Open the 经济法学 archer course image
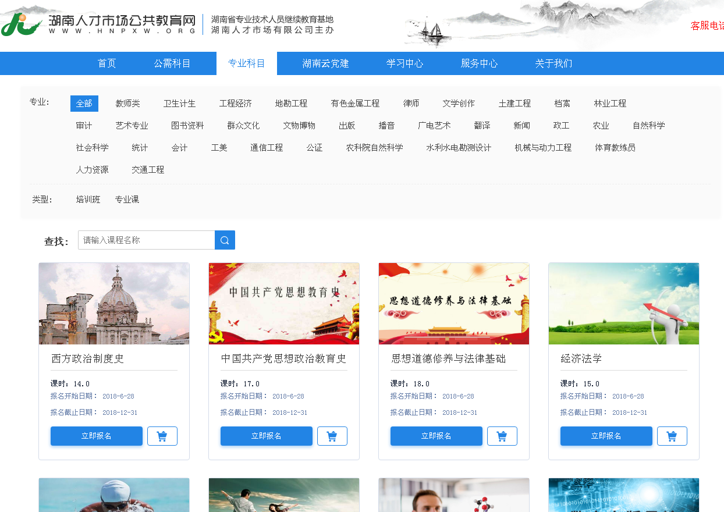The height and width of the screenshot is (512, 724). (623, 304)
